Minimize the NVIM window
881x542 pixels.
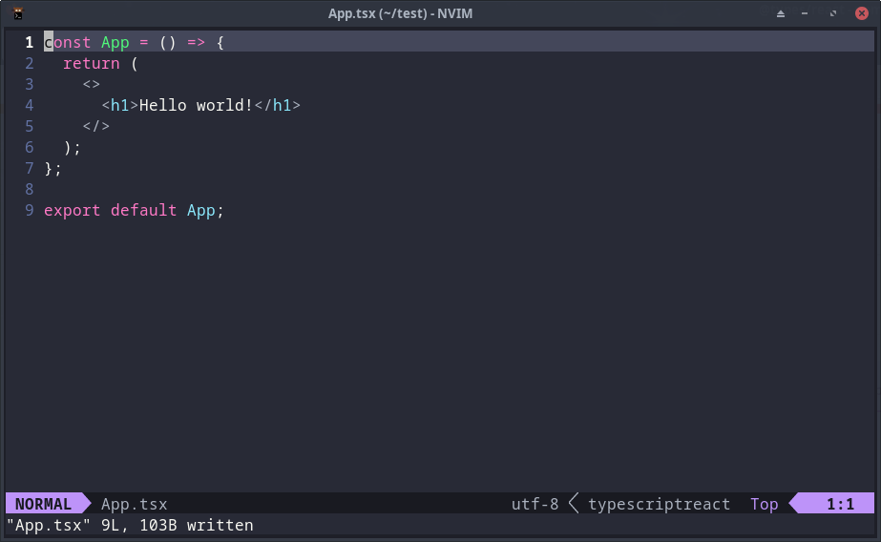805,13
